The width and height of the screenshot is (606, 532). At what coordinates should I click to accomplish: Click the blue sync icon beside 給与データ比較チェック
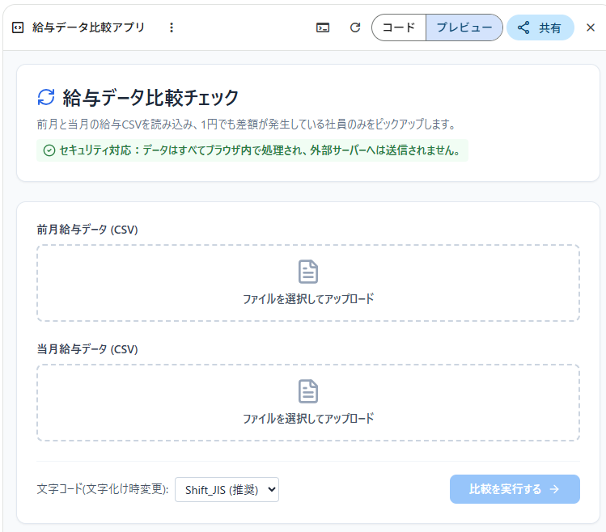(47, 98)
